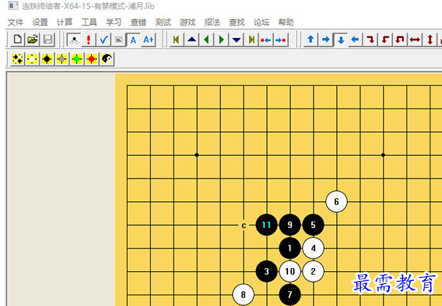Click white stone number 6
Screen dimensions: 442x306
click(336, 202)
